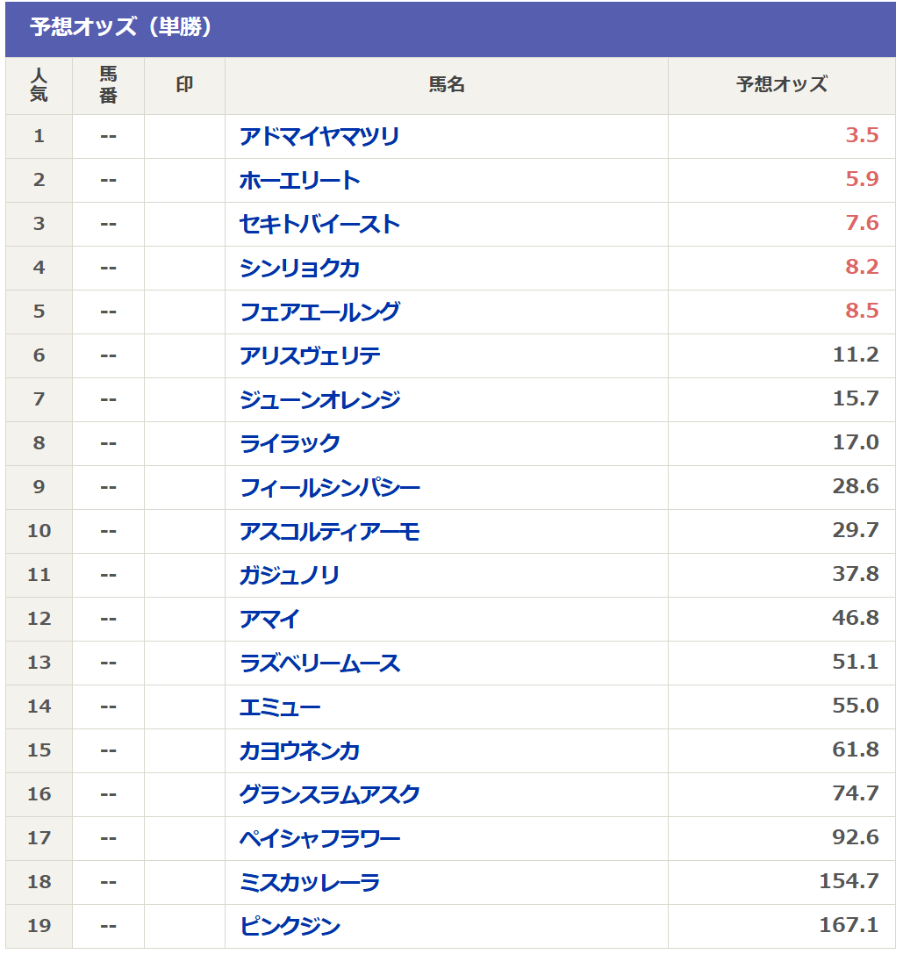
Task: Open the アドマイヤマツリ horse link
Action: click(319, 136)
